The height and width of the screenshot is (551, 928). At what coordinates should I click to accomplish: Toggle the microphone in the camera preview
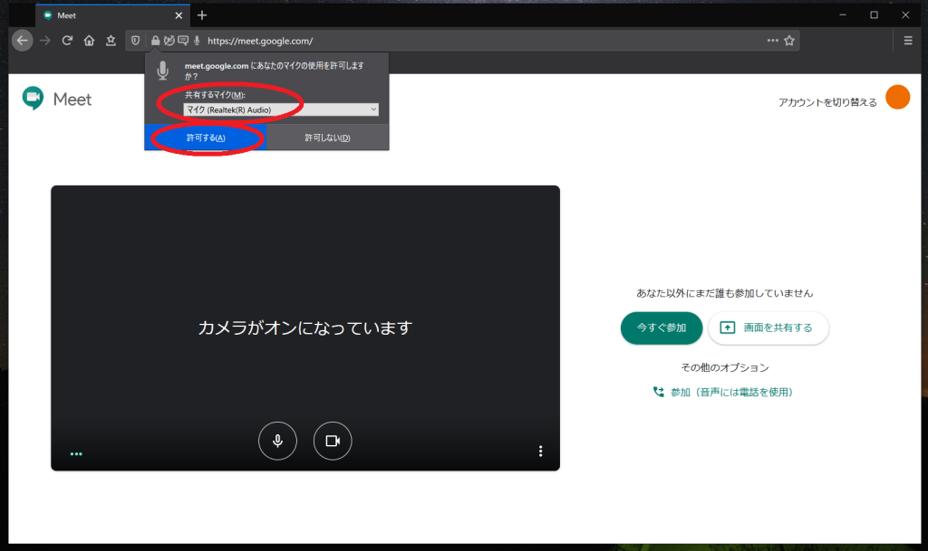(277, 441)
